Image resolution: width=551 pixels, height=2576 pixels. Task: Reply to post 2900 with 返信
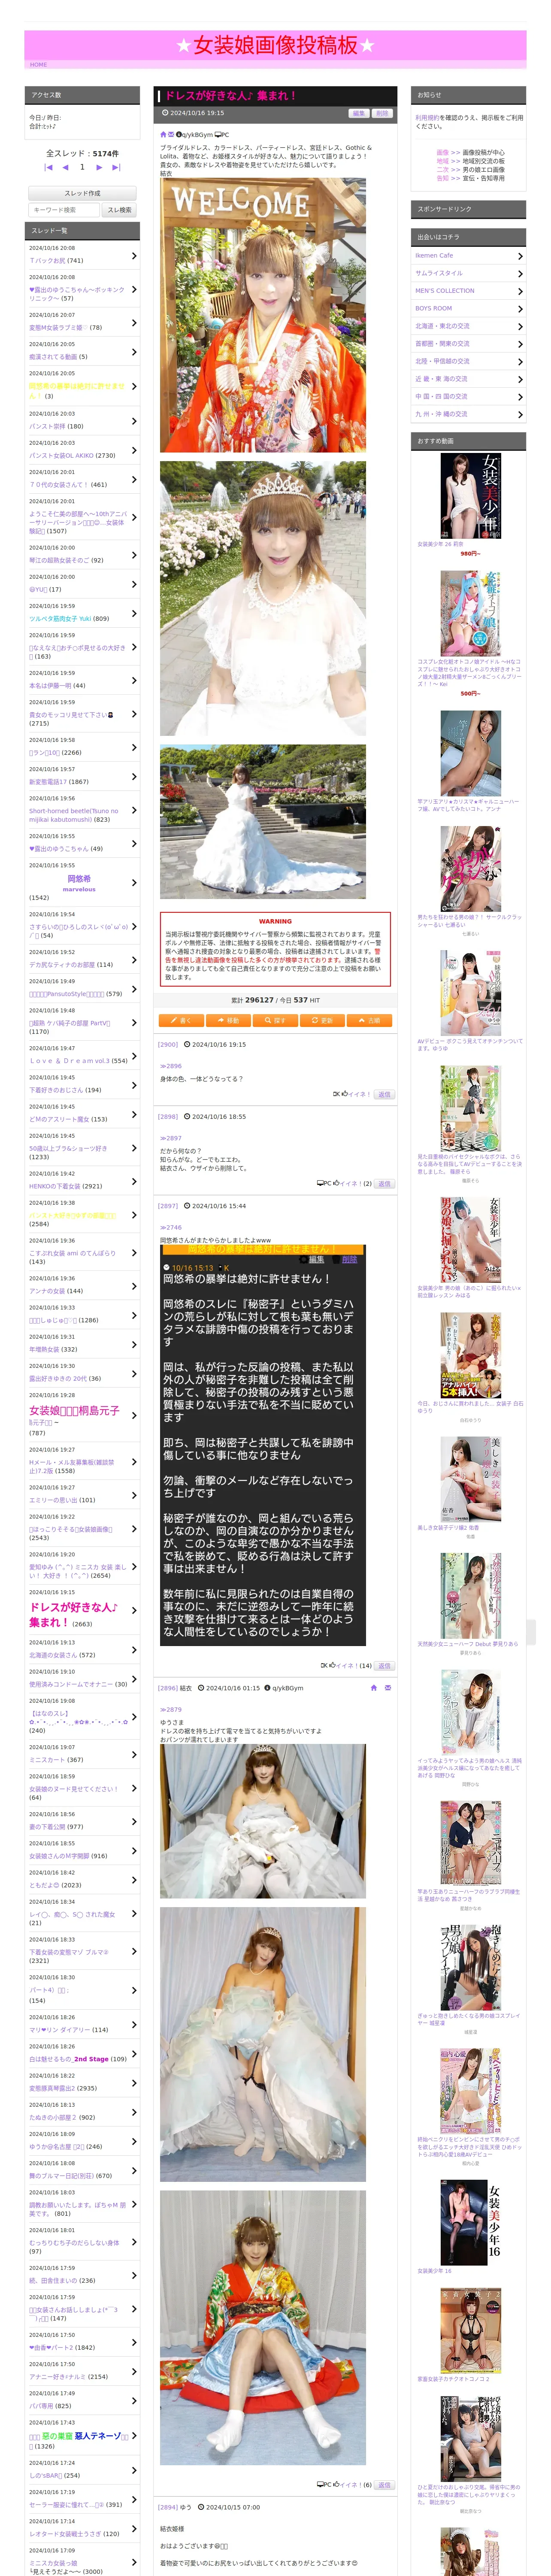coord(384,1094)
